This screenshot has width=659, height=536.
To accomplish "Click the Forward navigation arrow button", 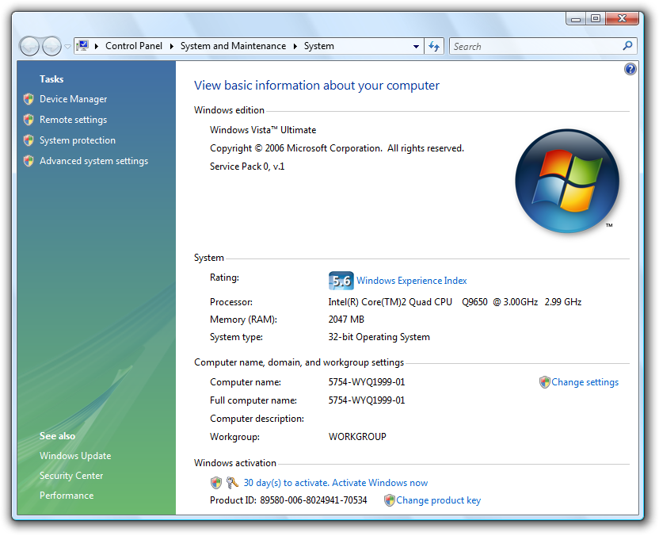I will [51, 46].
